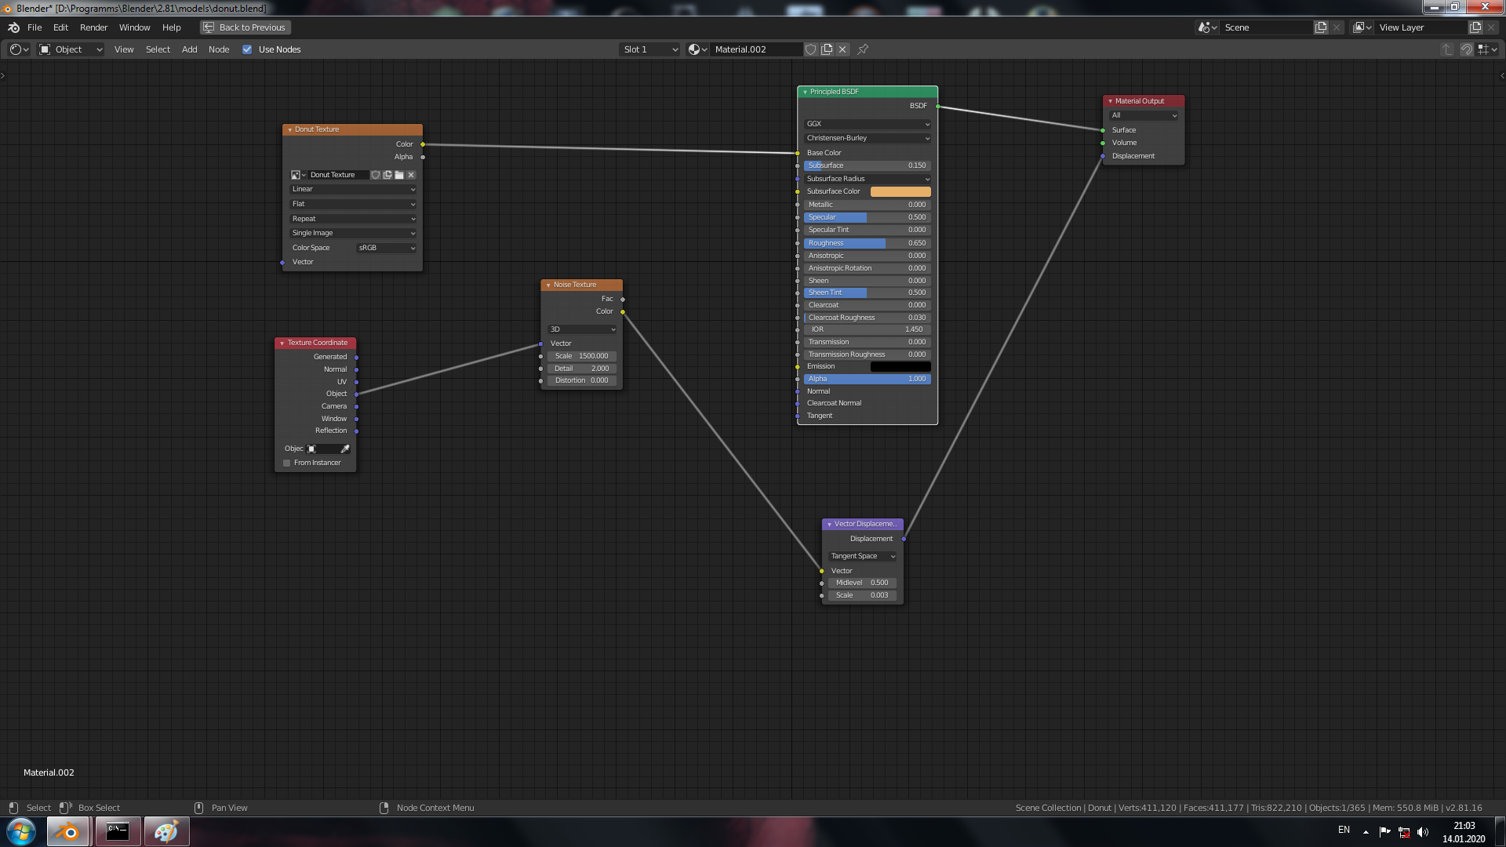Open the Christensen-Burley subsurface method dropdown
This screenshot has height=847, width=1506.
868,138
